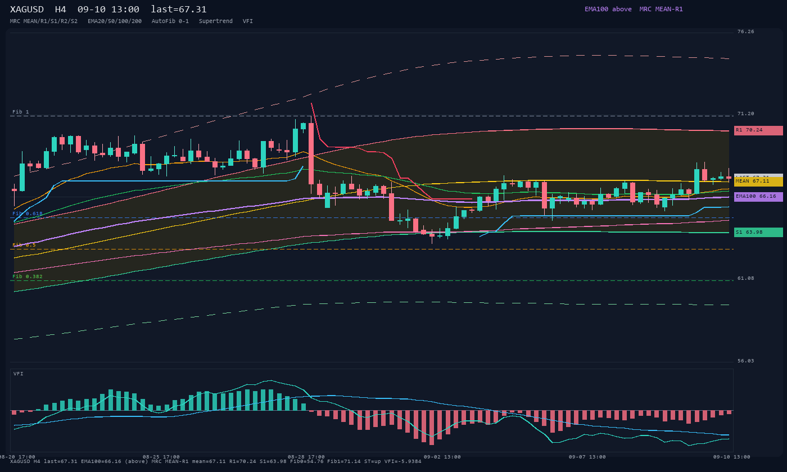Click the "MRC MEAN-R1" zone text at top right

[661, 9]
